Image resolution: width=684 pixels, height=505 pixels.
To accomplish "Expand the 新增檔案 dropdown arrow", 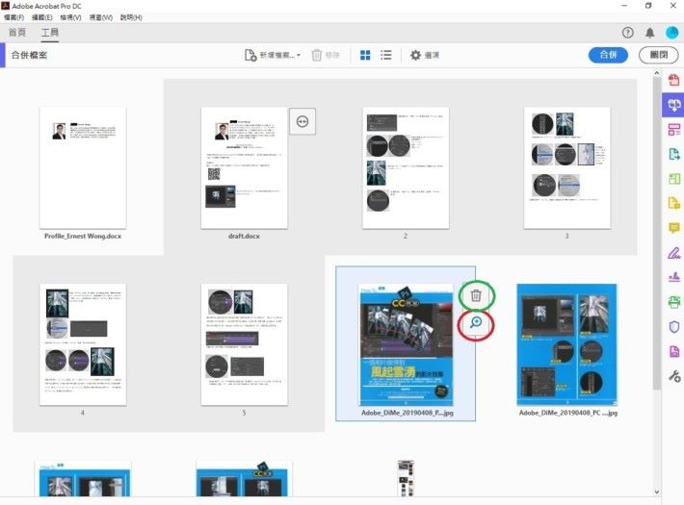I will point(299,56).
